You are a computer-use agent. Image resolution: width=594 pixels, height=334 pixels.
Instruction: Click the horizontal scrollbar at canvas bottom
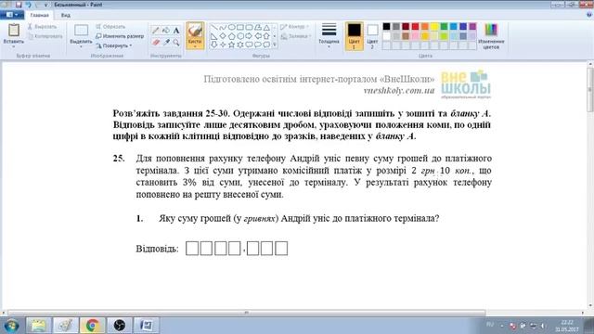pos(246,313)
